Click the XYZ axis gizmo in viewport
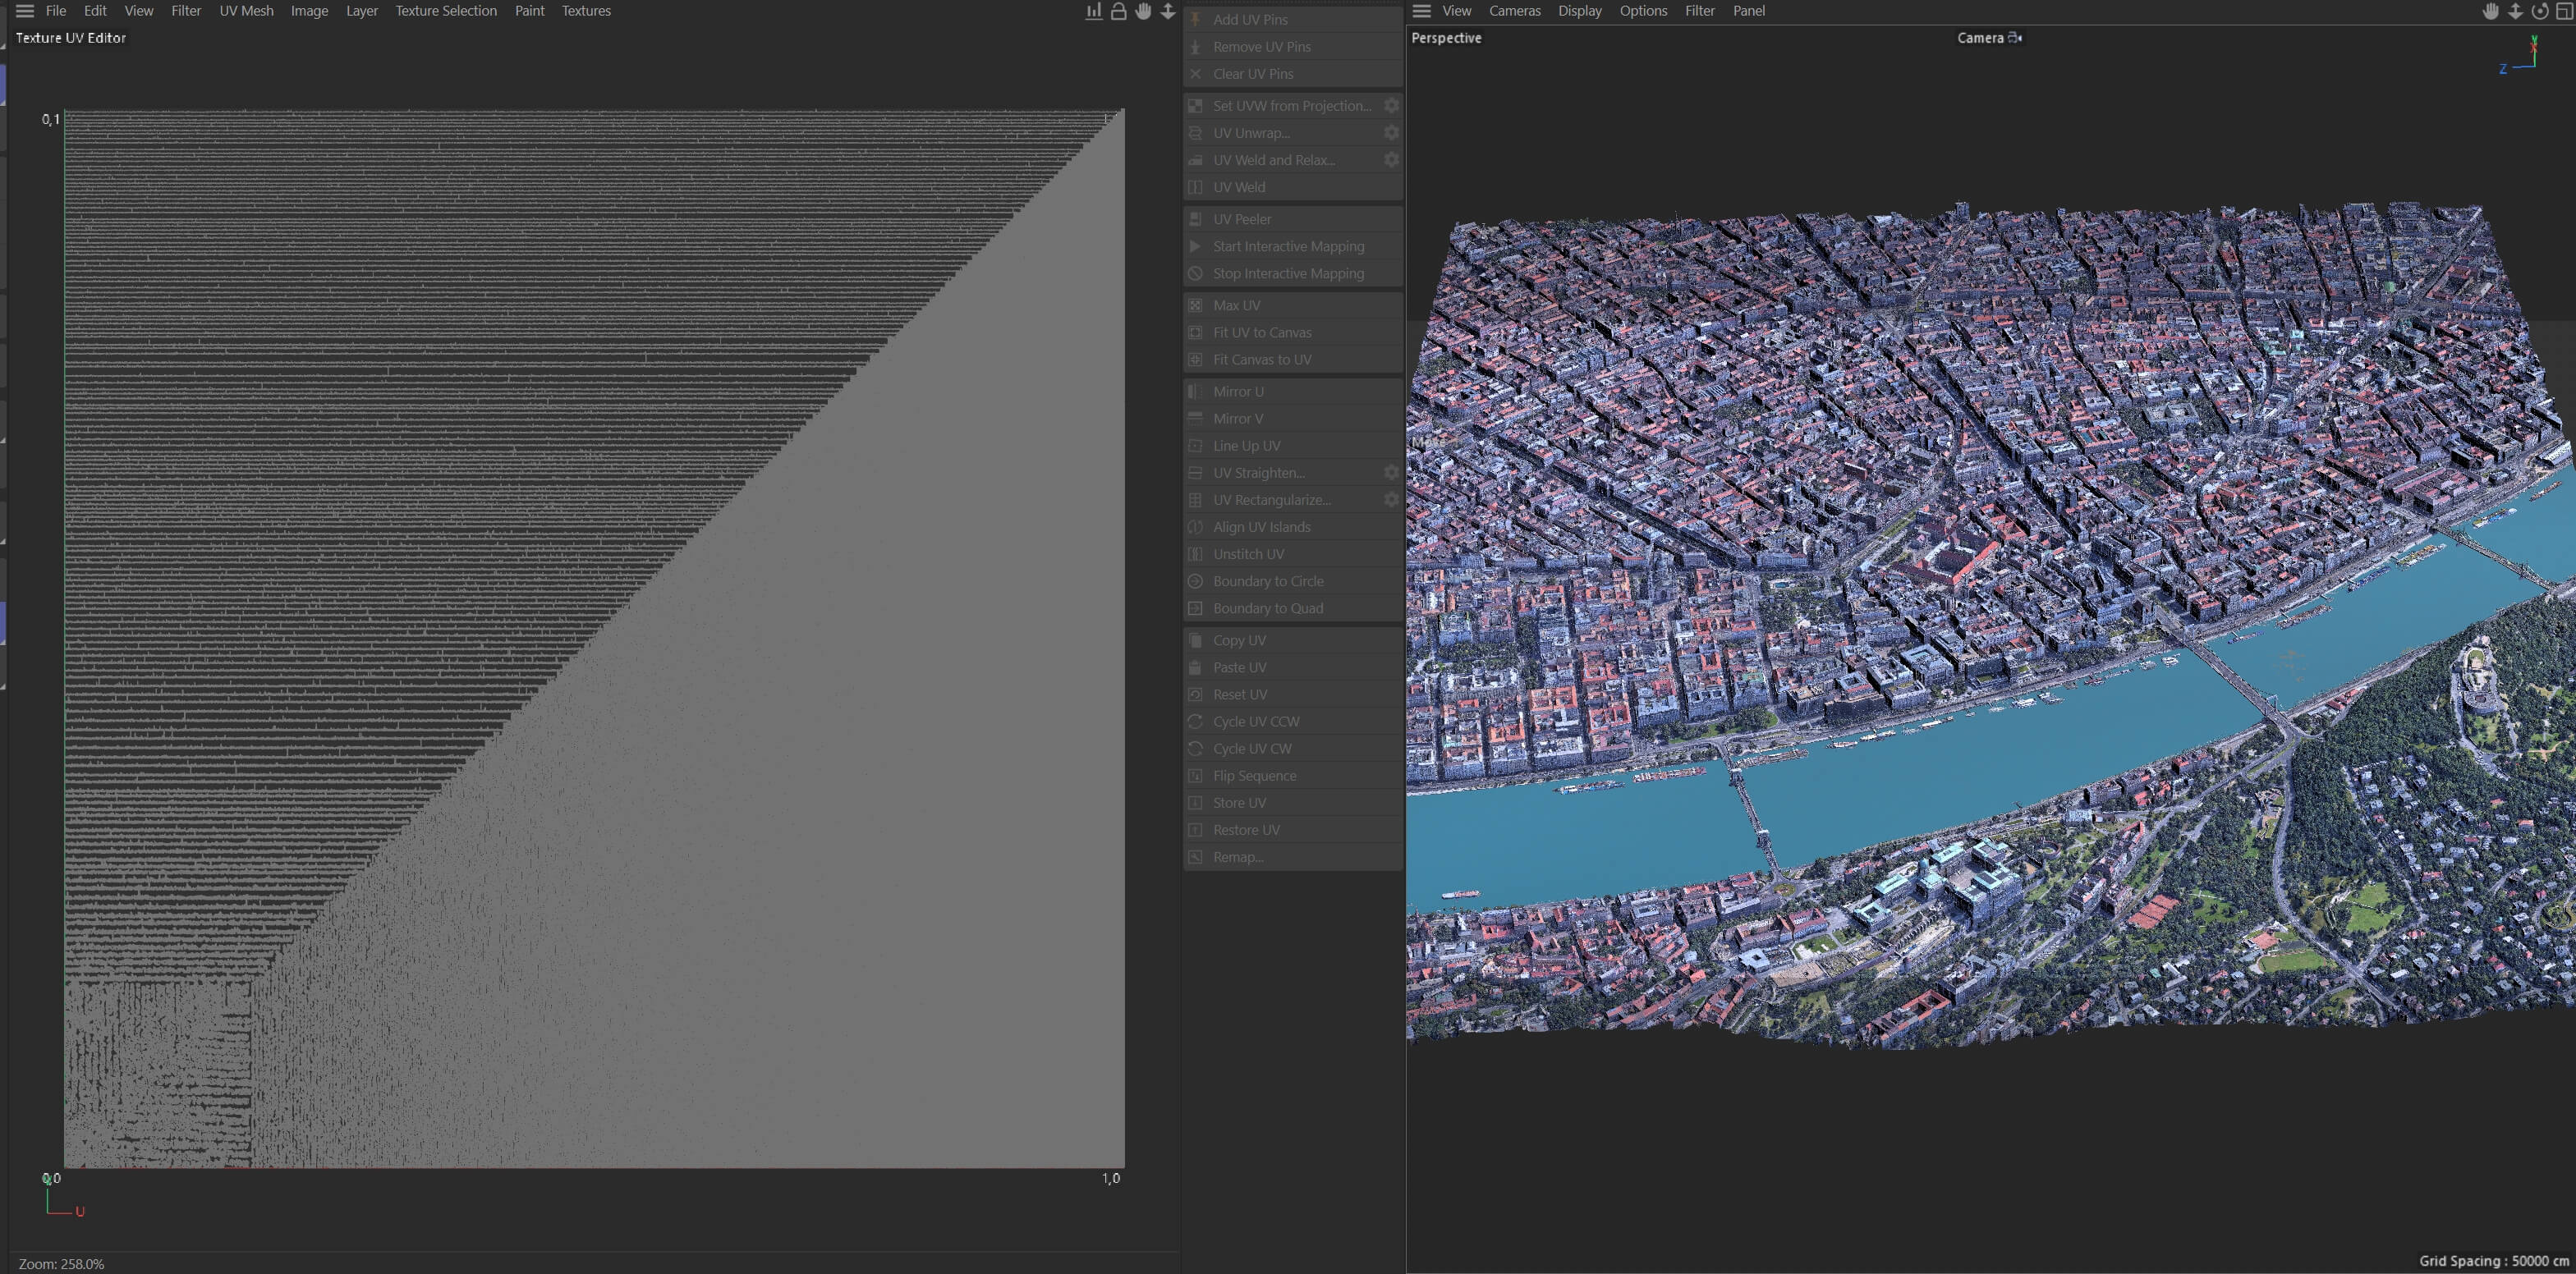This screenshot has height=1274, width=2576. 2519,55
